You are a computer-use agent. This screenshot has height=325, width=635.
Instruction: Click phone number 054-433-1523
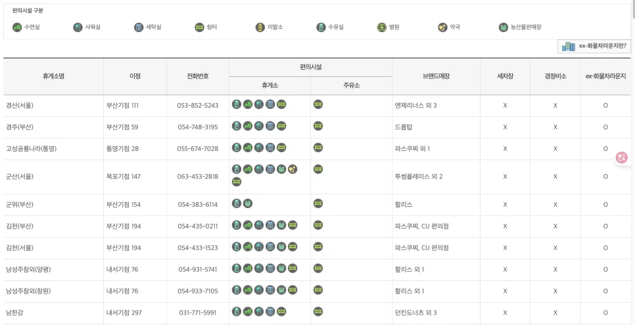click(198, 248)
